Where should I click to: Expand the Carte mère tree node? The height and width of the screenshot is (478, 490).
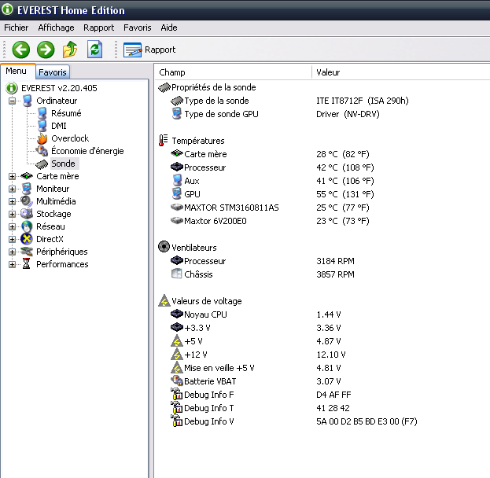(12, 177)
